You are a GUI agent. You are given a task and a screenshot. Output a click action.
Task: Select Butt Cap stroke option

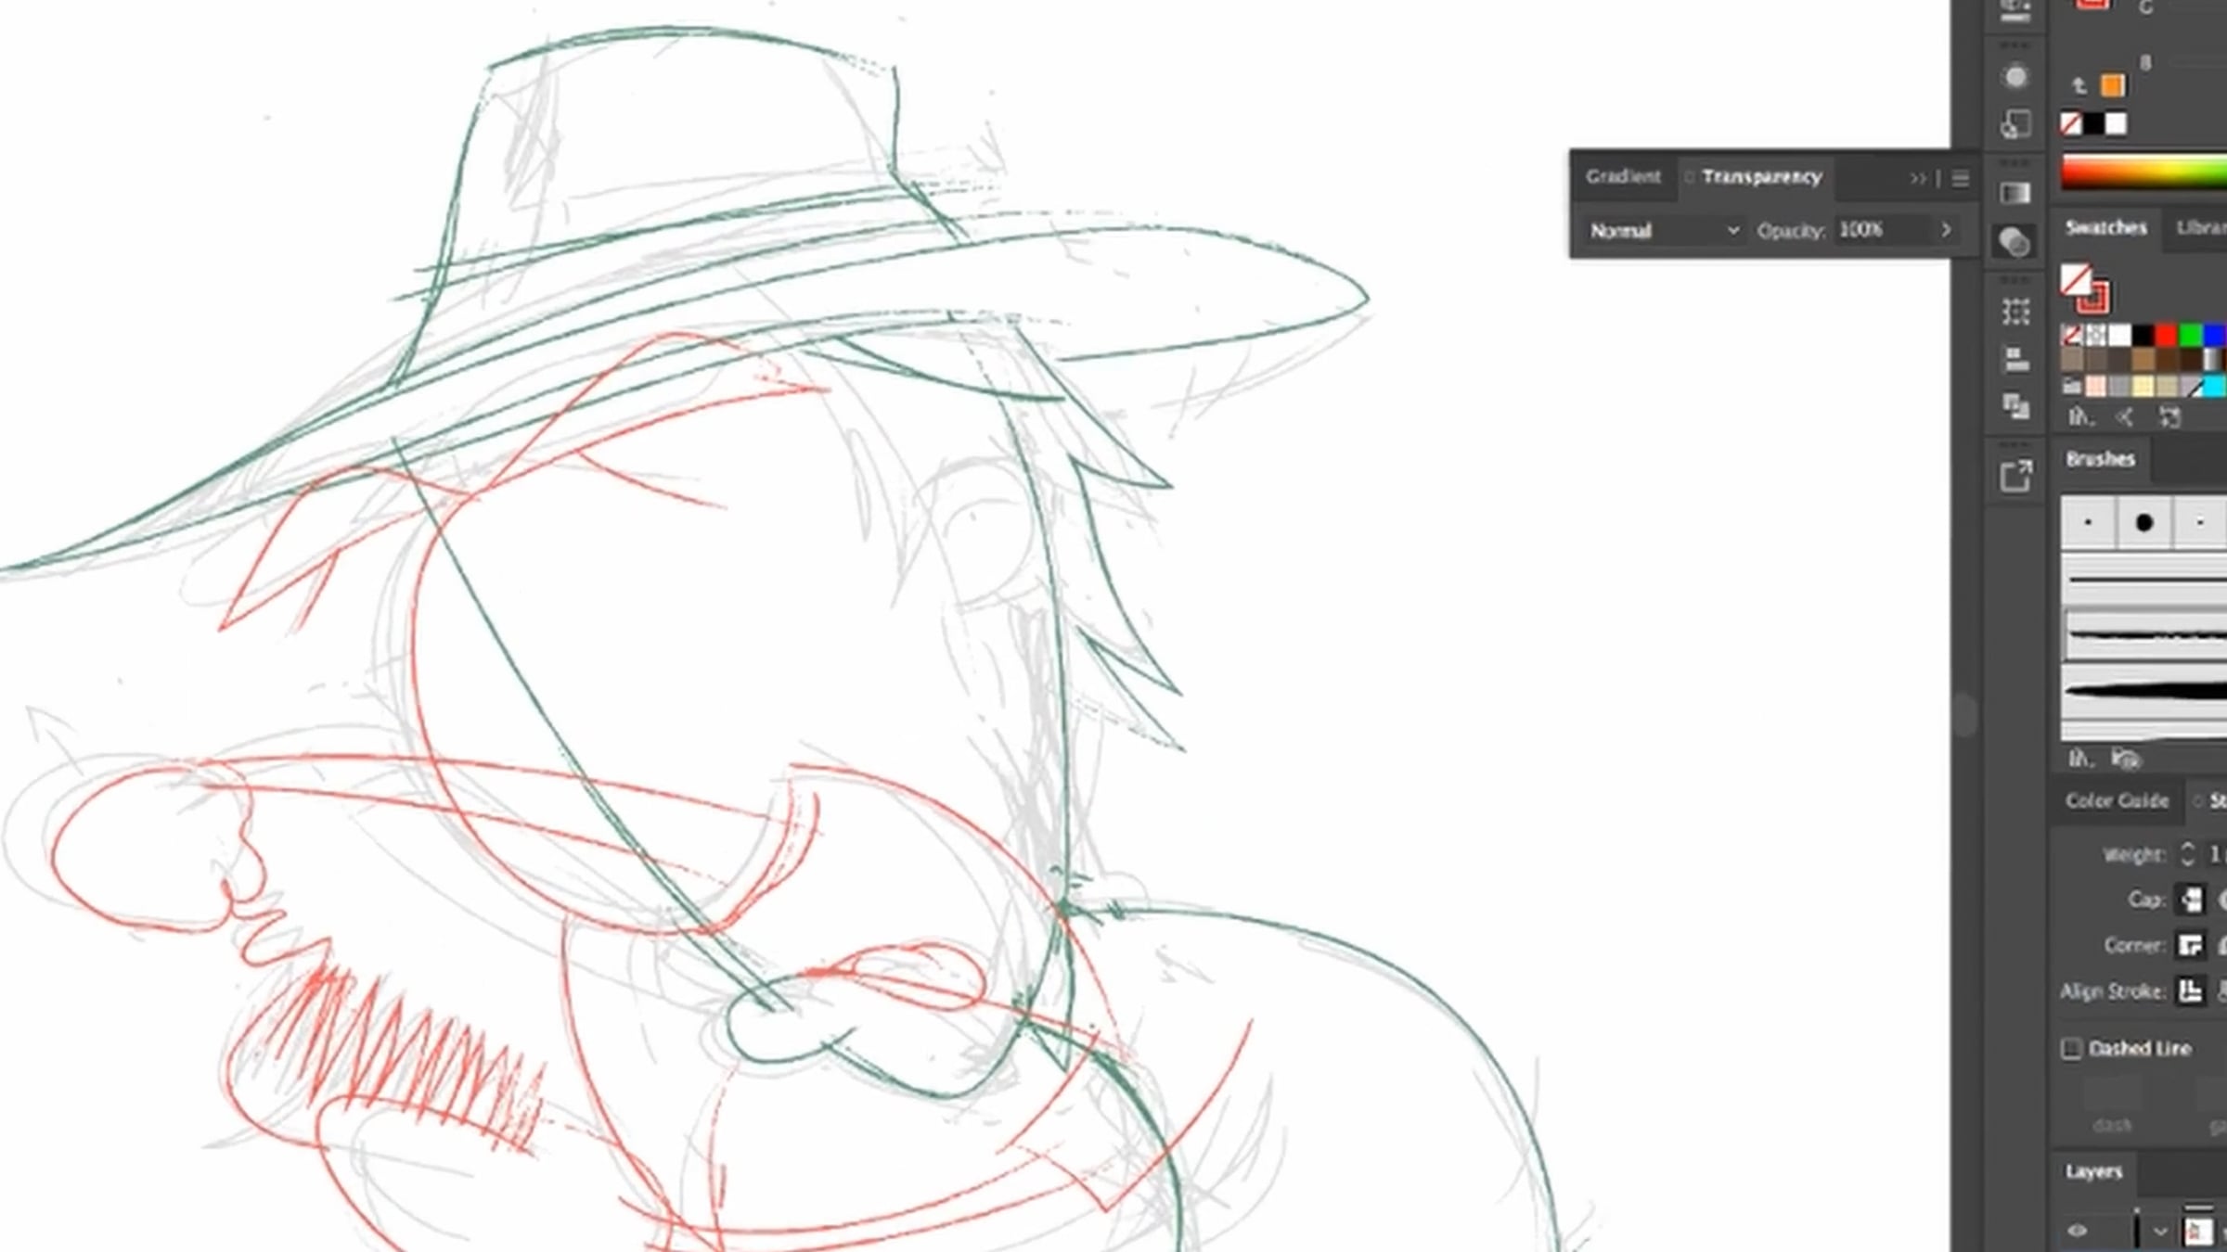pyautogui.click(x=2191, y=900)
